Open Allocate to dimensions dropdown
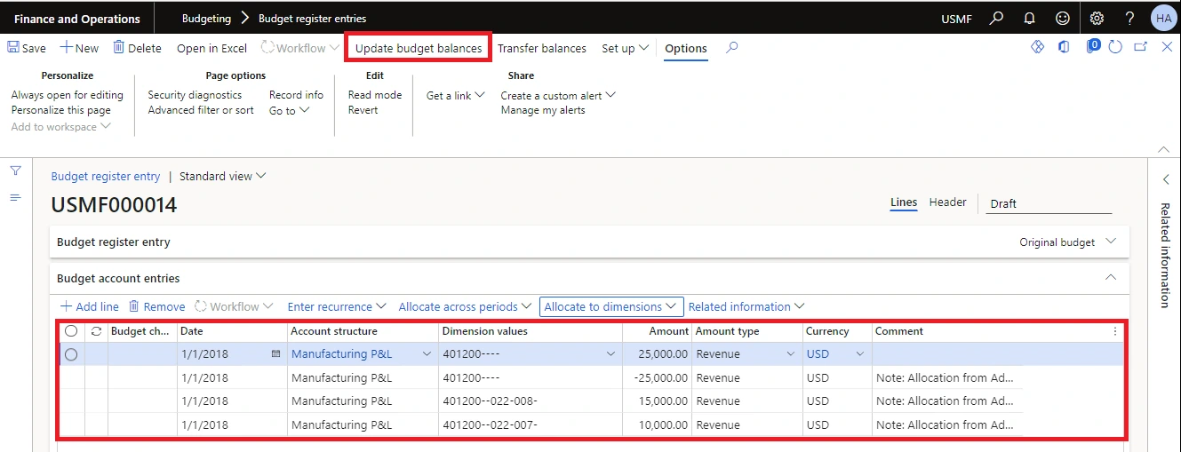Screen dimensions: 1181x452 611,306
